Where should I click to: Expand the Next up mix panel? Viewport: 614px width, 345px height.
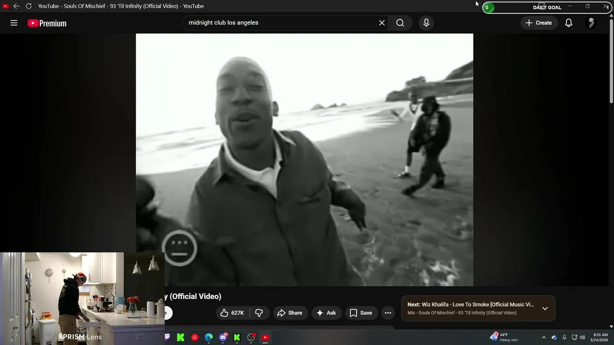[x=545, y=309]
